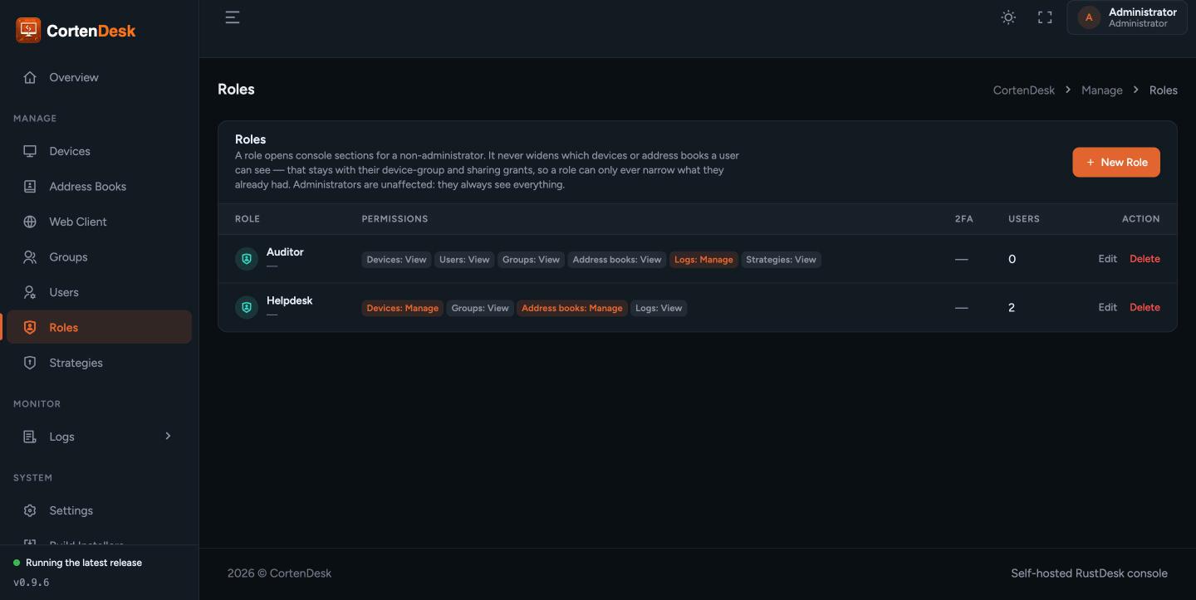Image resolution: width=1196 pixels, height=600 pixels.
Task: Click the 2FA column header
Action: tap(963, 219)
